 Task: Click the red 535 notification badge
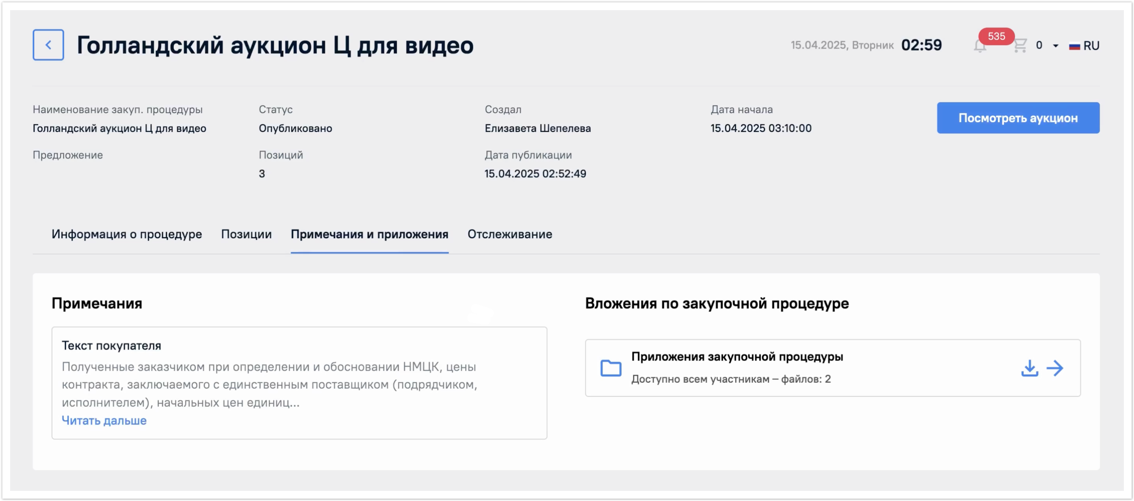(x=996, y=36)
